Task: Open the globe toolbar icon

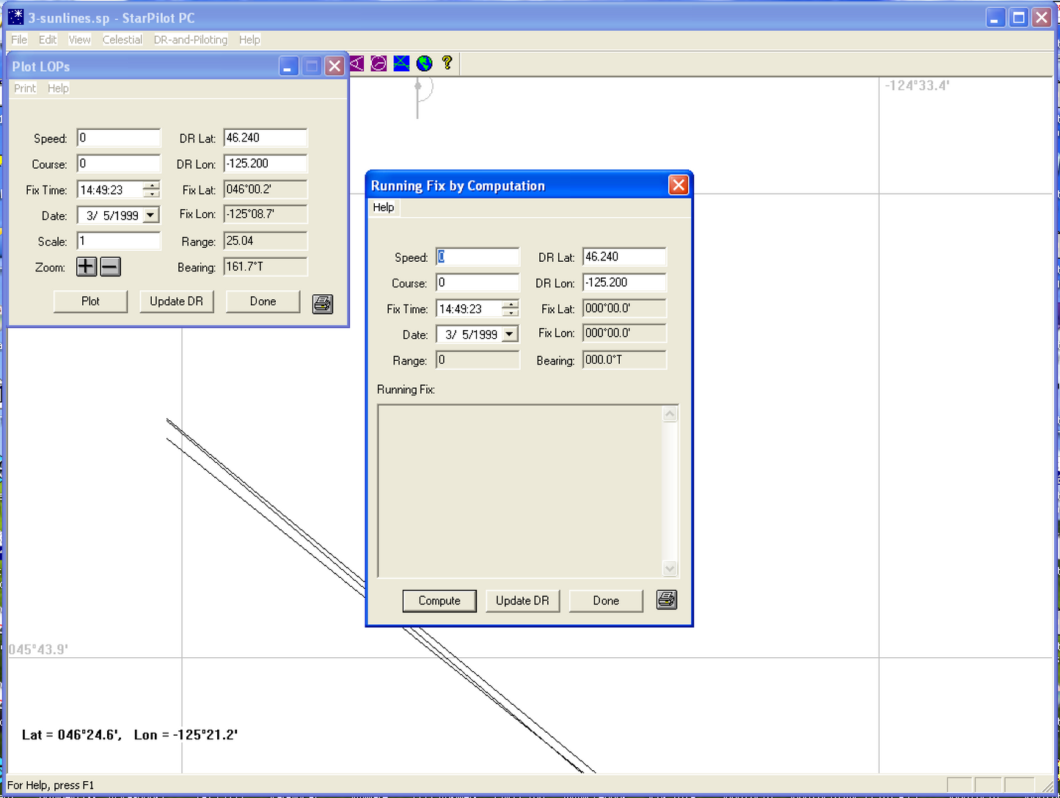Action: tap(424, 64)
